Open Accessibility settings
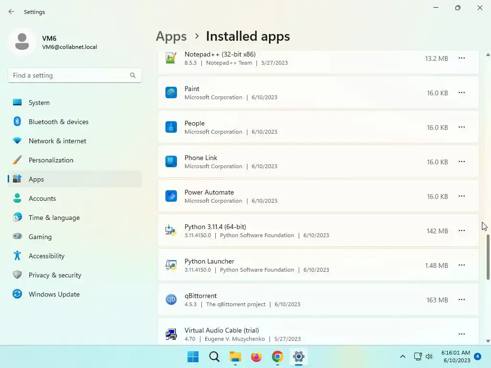The height and width of the screenshot is (368, 491). (x=75, y=256)
